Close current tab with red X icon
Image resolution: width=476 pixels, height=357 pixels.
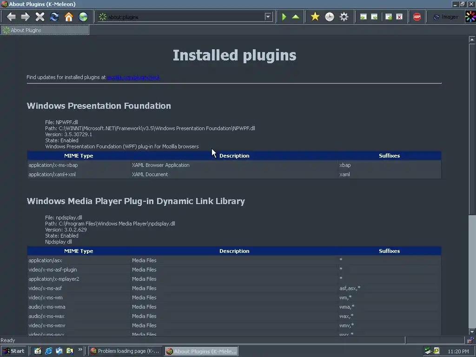(x=399, y=17)
